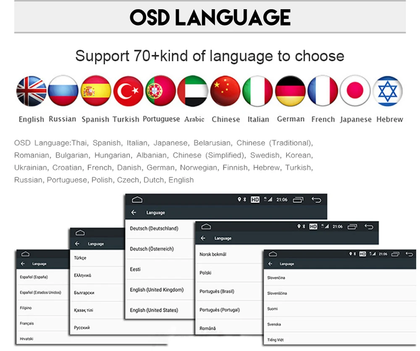Image resolution: width=420 pixels, height=351 pixels.
Task: Tap recent apps icon in Slovenčina screen
Action: (395, 254)
